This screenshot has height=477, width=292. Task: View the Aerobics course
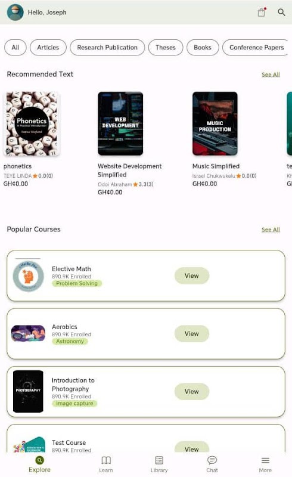pos(192,334)
